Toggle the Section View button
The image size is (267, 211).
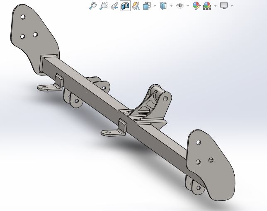125,6
